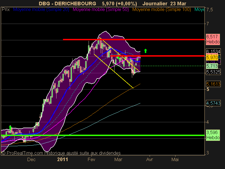Select the 'Moyenne mobile (Simple 20)' legend entry
Viewport: 225px width, 169px height.
[x=41, y=10]
